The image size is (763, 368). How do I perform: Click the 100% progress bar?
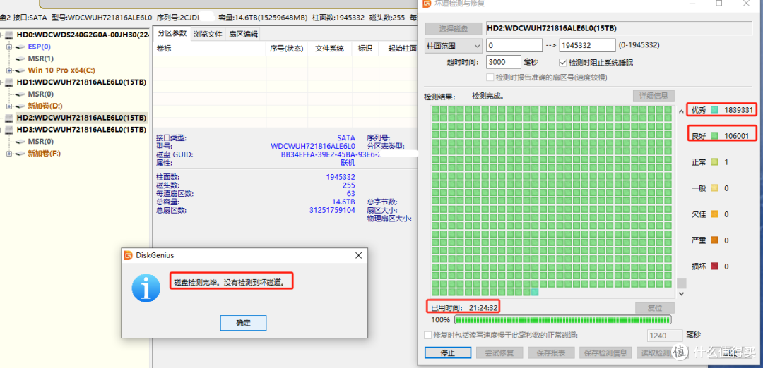(563, 320)
